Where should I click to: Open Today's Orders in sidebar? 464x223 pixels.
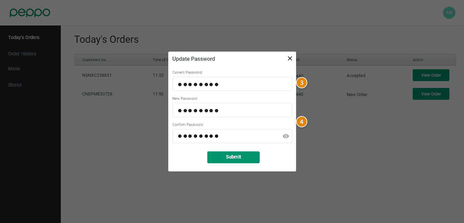[x=24, y=37]
